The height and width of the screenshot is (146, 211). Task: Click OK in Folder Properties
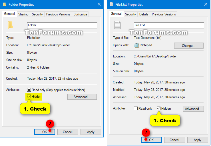click(x=45, y=132)
